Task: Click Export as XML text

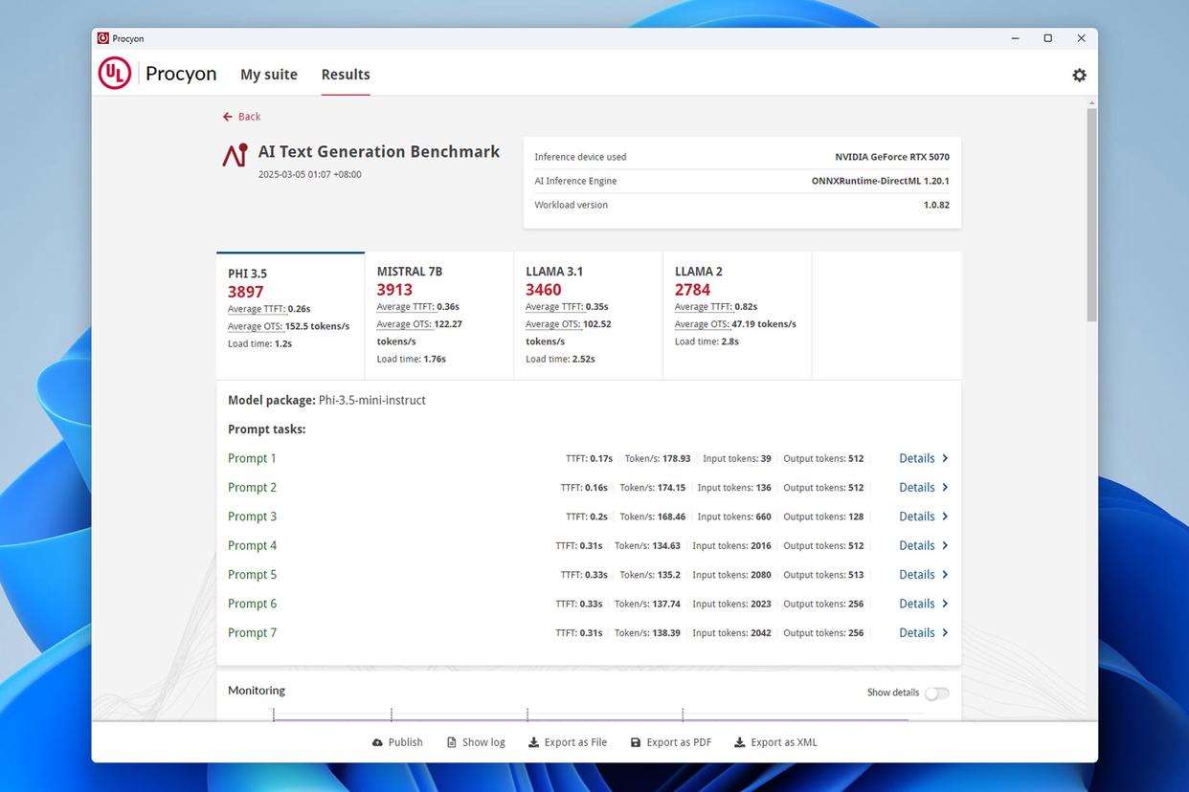Action: [784, 742]
